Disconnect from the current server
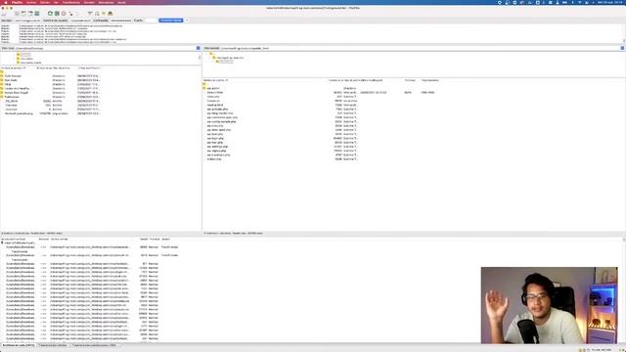Screen dimensions: 626x352 (x=70, y=14)
